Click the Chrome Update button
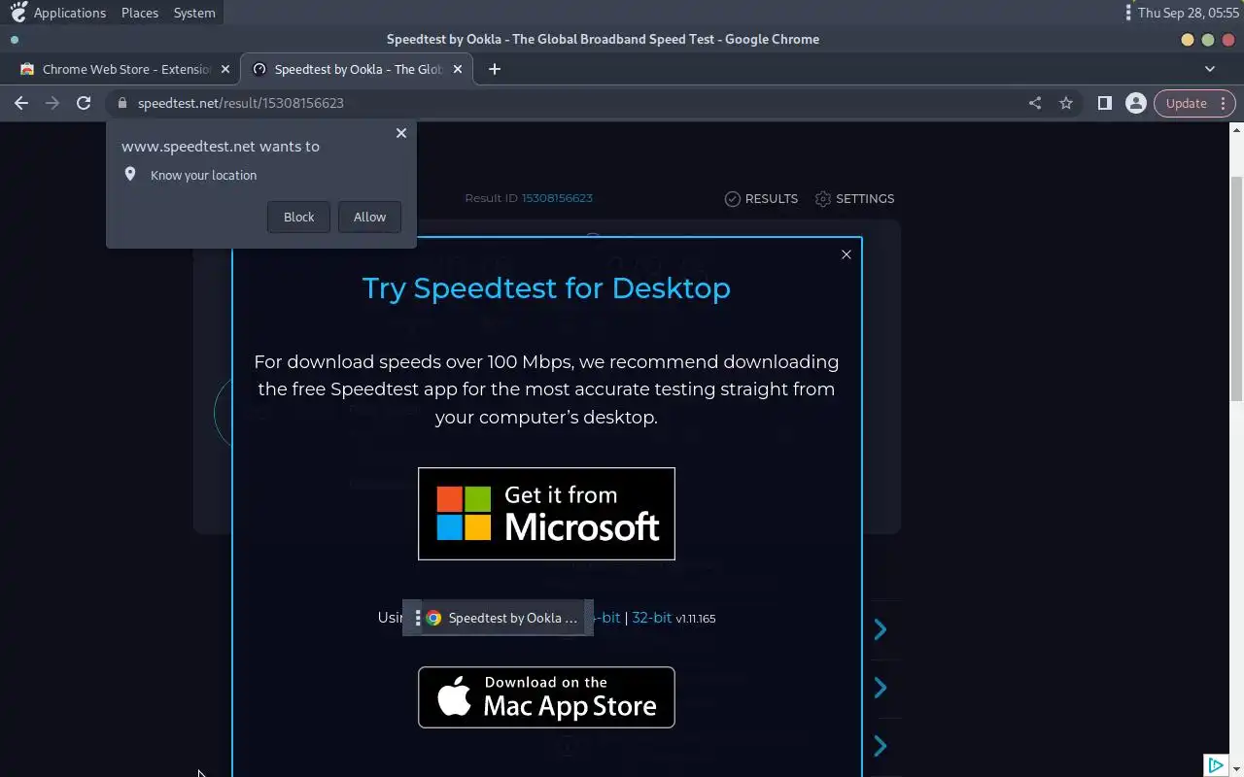 pos(1194,103)
